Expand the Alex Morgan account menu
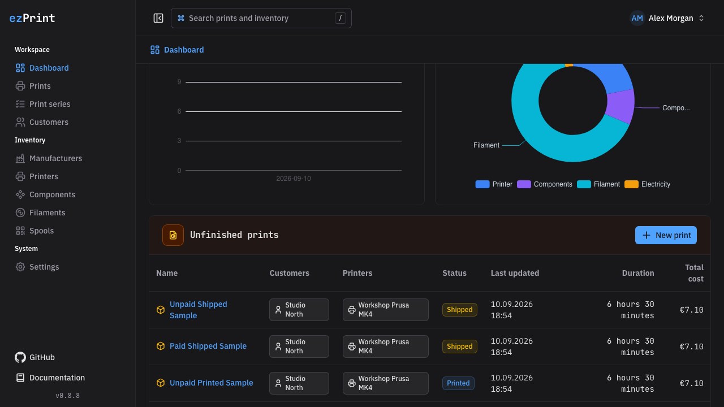 click(668, 18)
